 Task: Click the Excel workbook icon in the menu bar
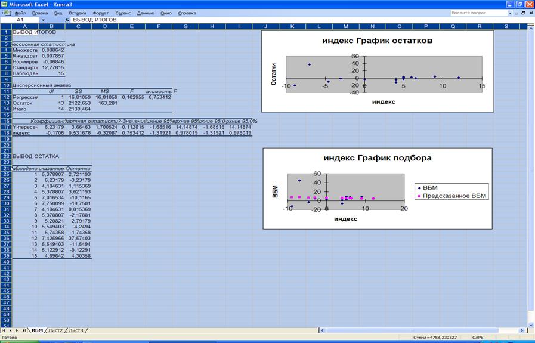(6, 12)
